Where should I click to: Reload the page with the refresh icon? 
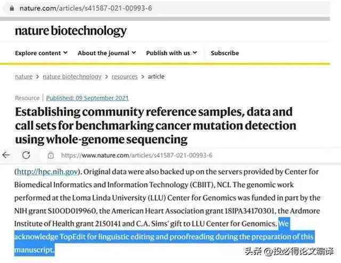point(26,155)
